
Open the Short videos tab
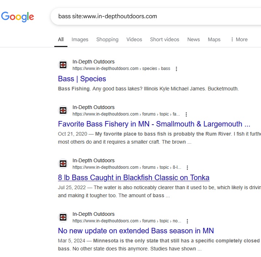click(x=165, y=39)
